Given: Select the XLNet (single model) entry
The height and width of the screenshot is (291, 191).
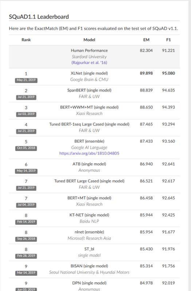Looking at the screenshot, I should pyautogui.click(x=89, y=73).
